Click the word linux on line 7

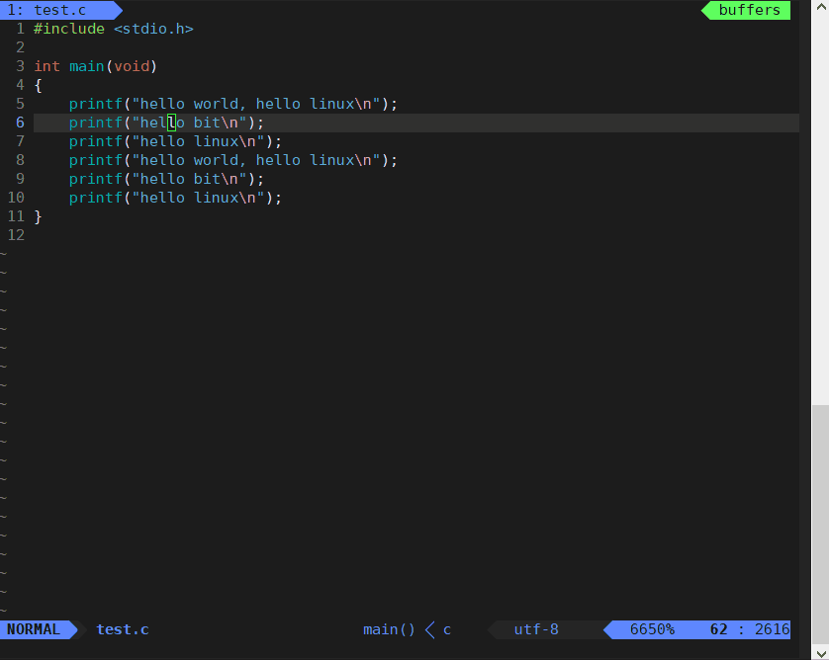pyautogui.click(x=216, y=141)
